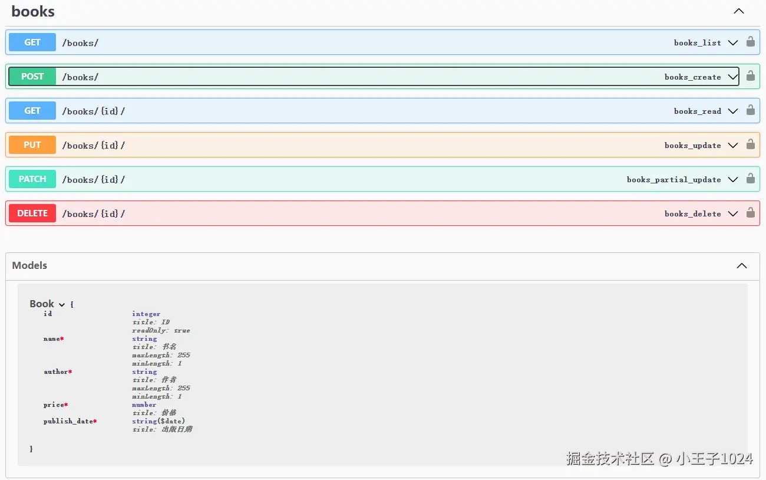Click the name field in Book model
The height and width of the screenshot is (480, 766).
pyautogui.click(x=53, y=338)
